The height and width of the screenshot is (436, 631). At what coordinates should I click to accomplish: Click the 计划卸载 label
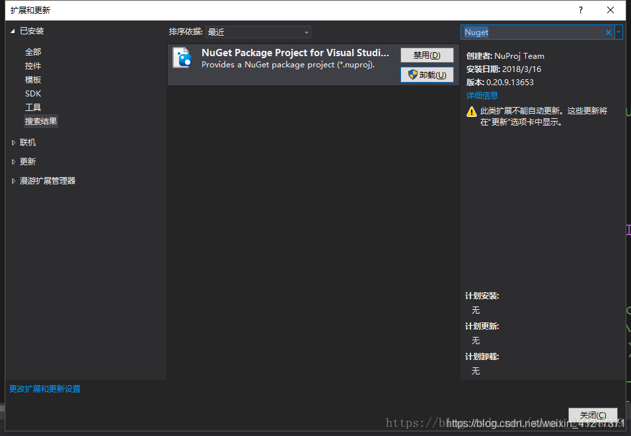pyautogui.click(x=482, y=357)
